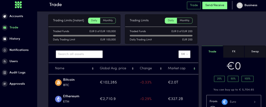Image resolution: width=266 pixels, height=107 pixels.
Task: Select Daily in Trading Limits (Instant)
Action: point(94,21)
